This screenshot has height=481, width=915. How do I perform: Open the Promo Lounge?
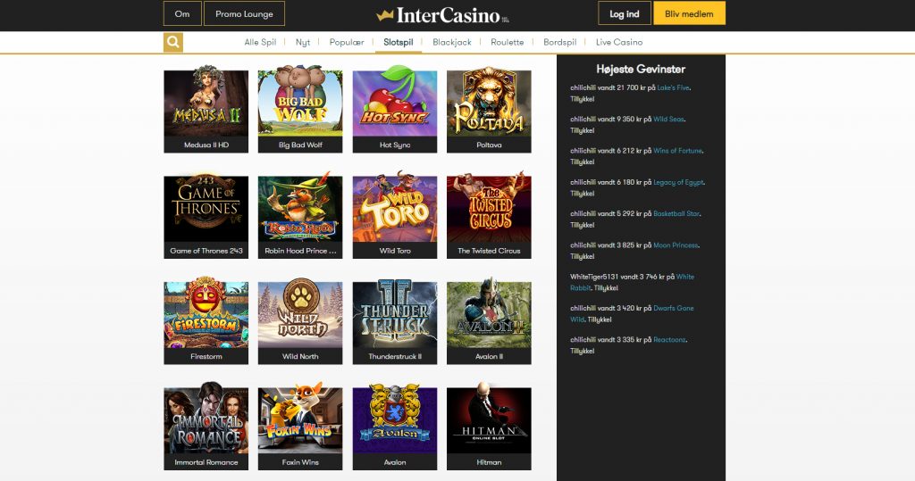point(244,13)
